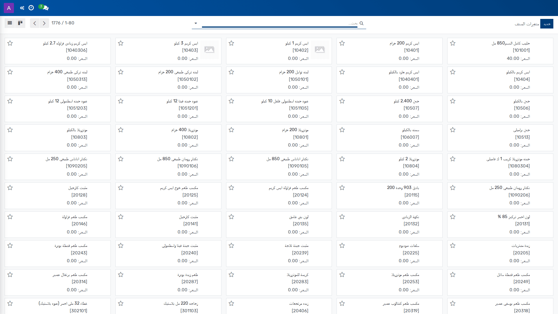The width and height of the screenshot is (558, 314).
Task: Open product 'زبدة مشتريات'
Action: click(x=521, y=246)
